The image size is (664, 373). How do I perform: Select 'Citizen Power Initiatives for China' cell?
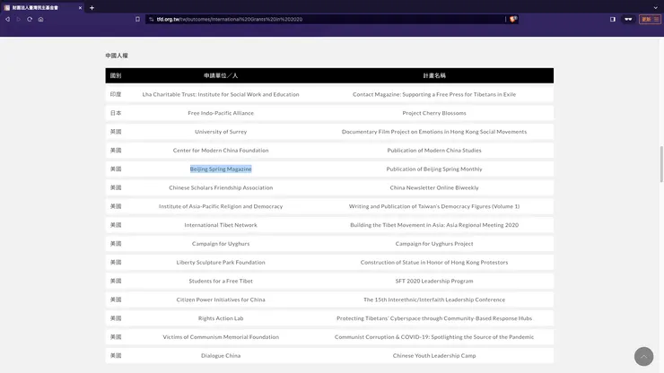pyautogui.click(x=221, y=299)
